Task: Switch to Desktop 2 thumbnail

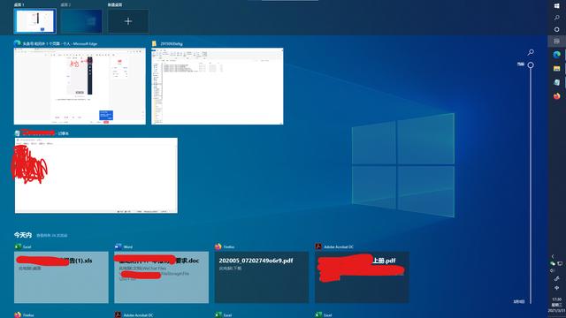Action: (81, 21)
